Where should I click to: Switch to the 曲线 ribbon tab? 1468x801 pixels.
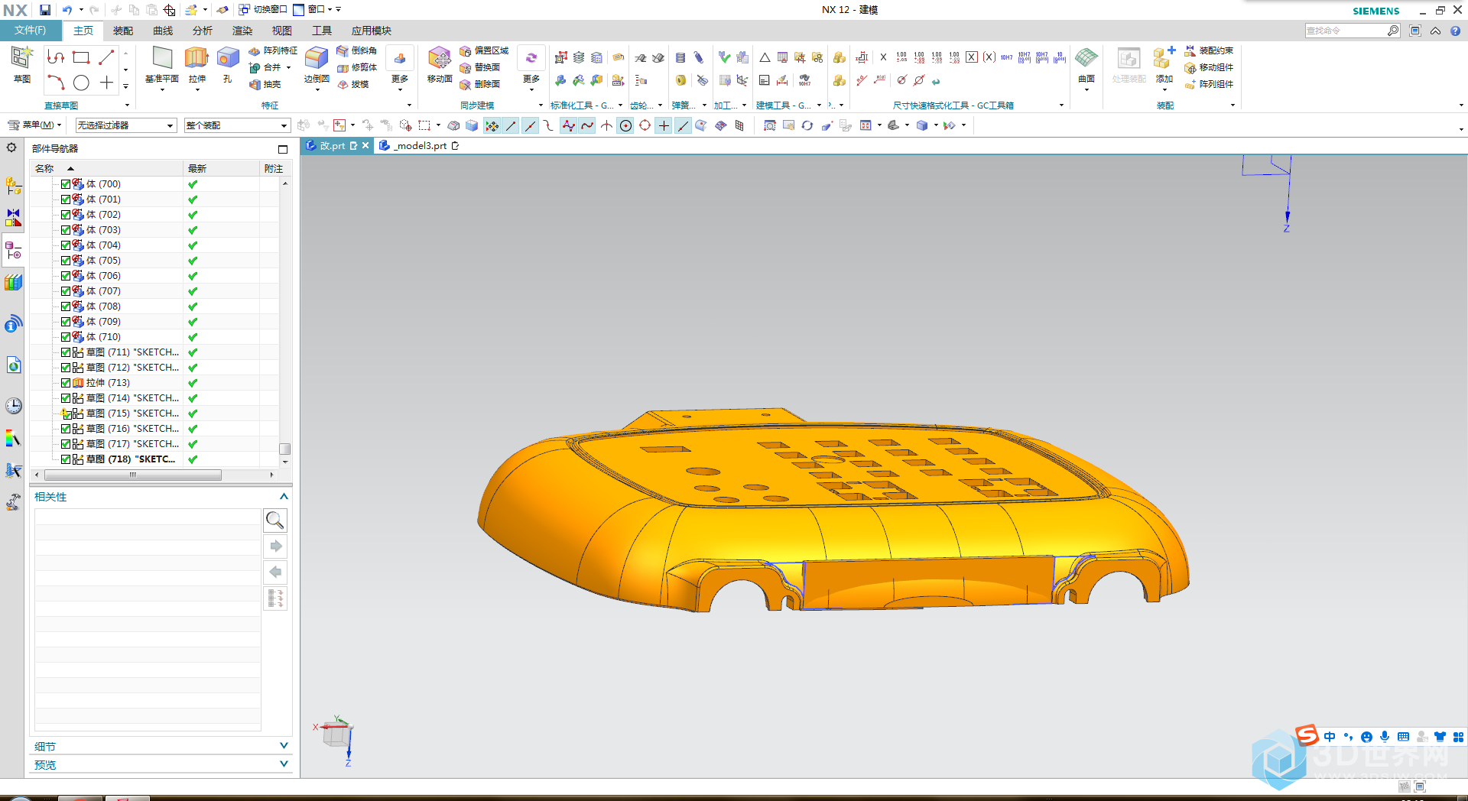pyautogui.click(x=163, y=31)
